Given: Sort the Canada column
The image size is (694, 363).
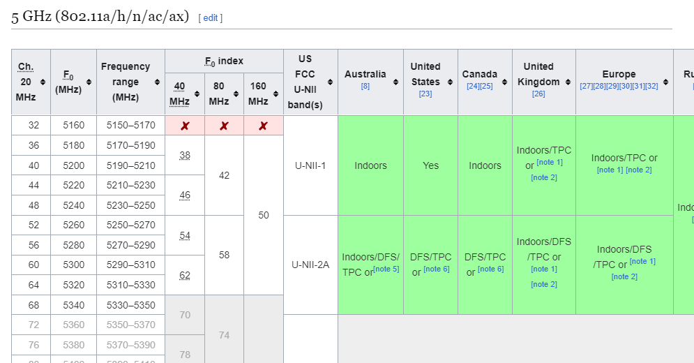Looking at the screenshot, I should click(505, 82).
